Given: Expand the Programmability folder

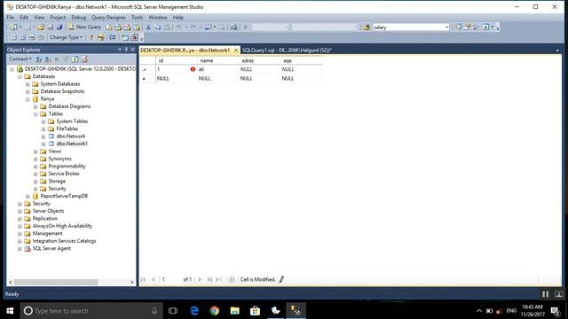Looking at the screenshot, I should coord(35,167).
